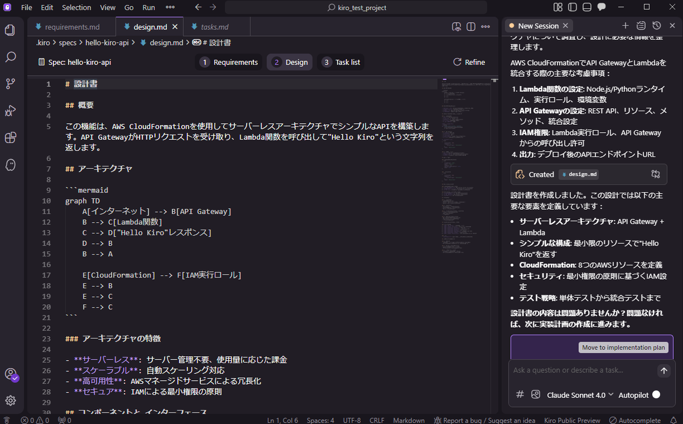The image size is (683, 424).
Task: Add context with the hash icon
Action: tap(520, 394)
